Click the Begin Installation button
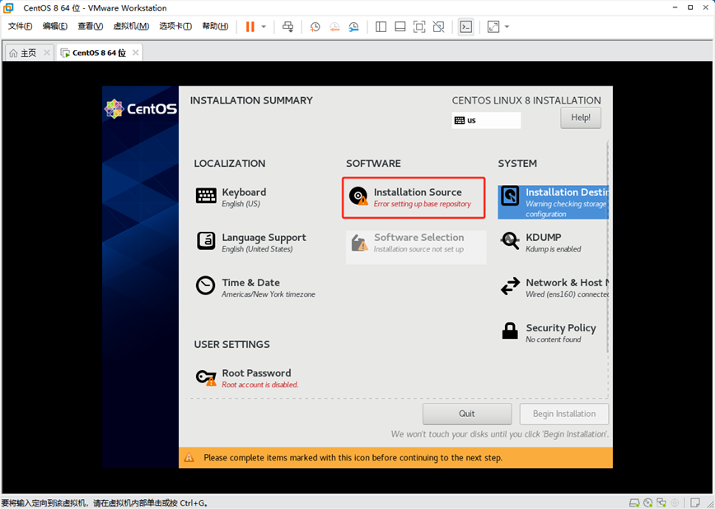The height and width of the screenshot is (509, 715). click(564, 414)
